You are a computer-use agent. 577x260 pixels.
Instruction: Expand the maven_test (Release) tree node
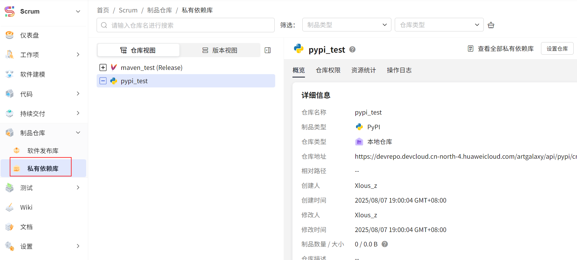click(x=103, y=68)
